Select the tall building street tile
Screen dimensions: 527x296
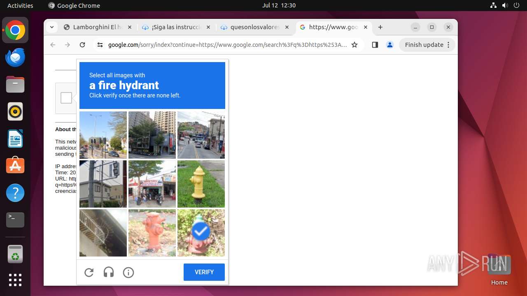click(152, 135)
